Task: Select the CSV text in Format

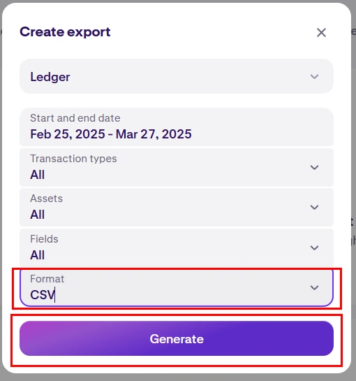Action: pyautogui.click(x=43, y=295)
